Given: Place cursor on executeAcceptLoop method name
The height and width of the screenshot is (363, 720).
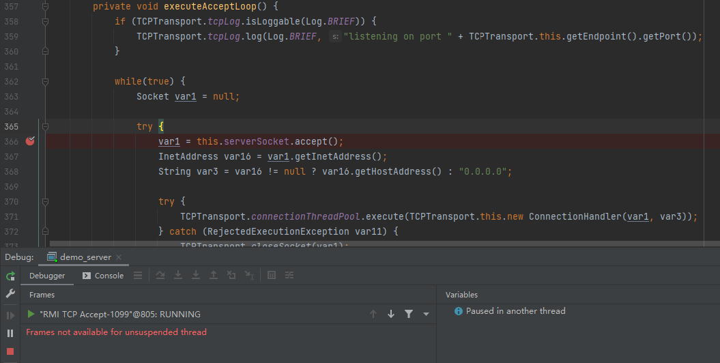Looking at the screenshot, I should point(210,6).
